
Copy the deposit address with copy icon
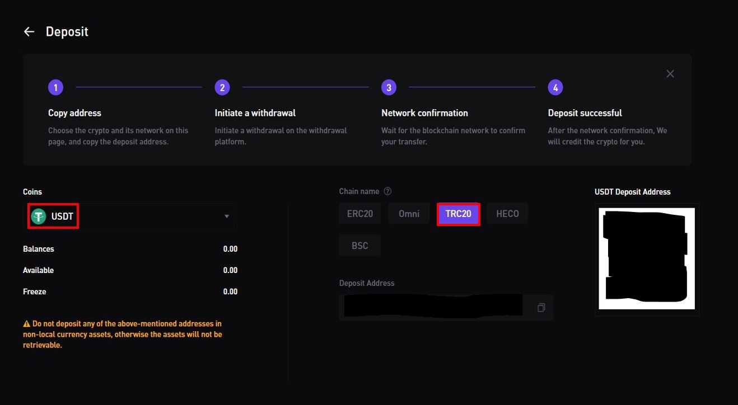[541, 308]
